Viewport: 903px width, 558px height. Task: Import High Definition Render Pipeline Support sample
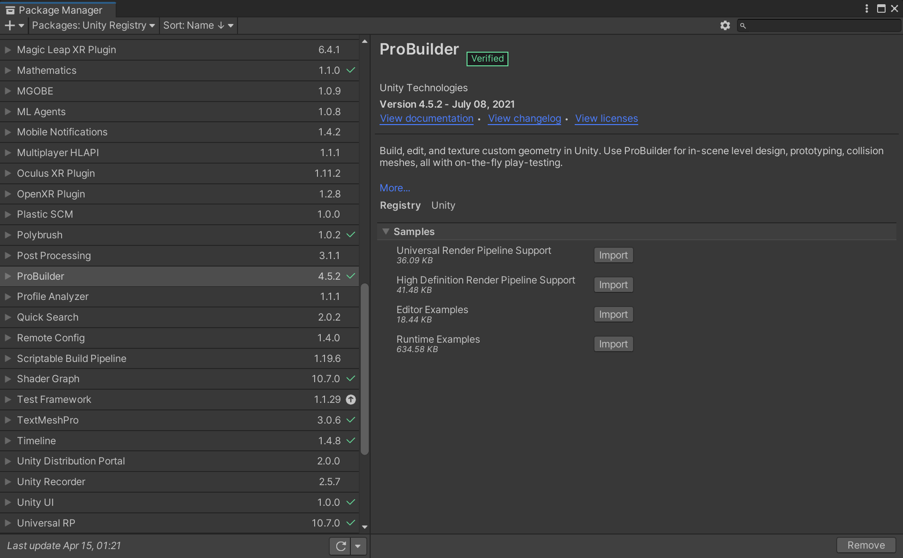(x=613, y=285)
